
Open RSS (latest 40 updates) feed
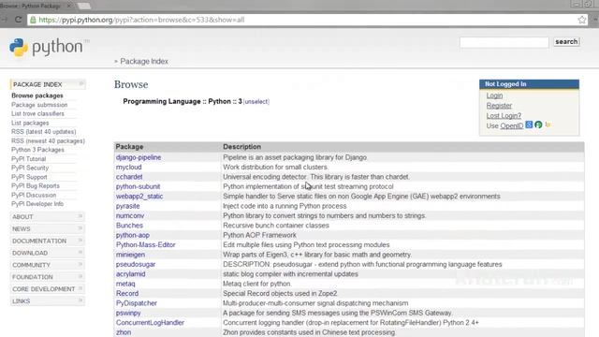44,131
